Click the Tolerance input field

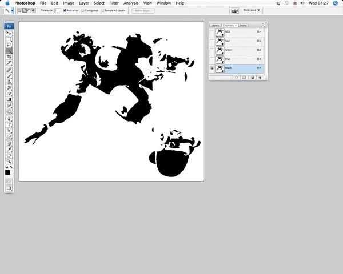[x=57, y=10]
